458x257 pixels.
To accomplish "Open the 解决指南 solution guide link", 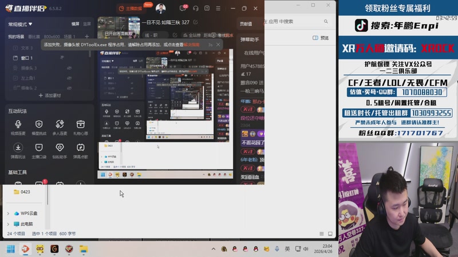I will (x=192, y=45).
